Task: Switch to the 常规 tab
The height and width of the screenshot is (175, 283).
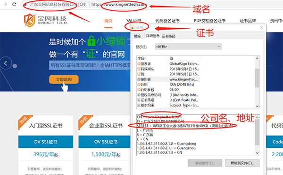Action: coord(137,36)
